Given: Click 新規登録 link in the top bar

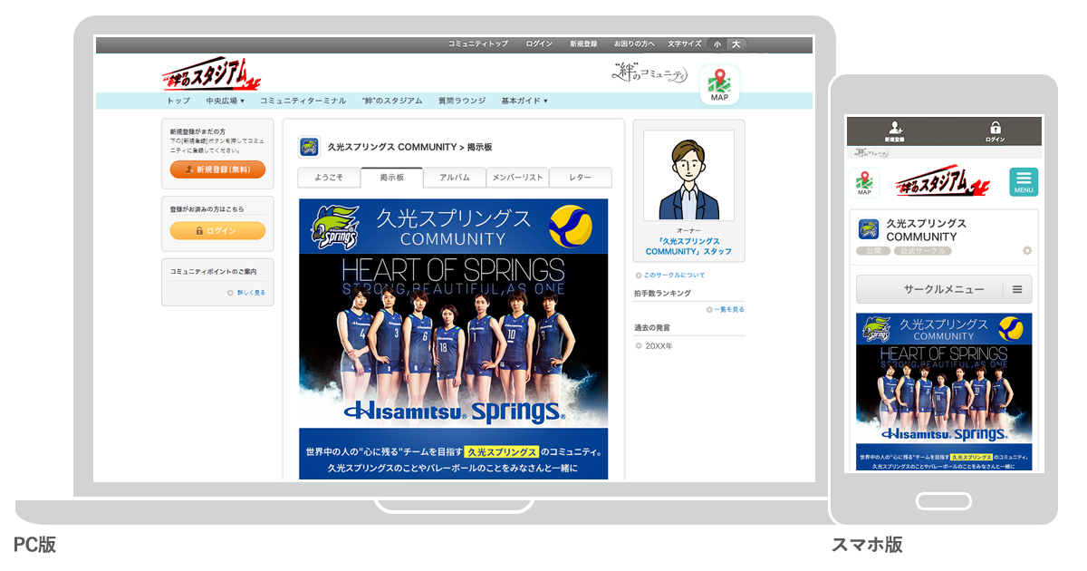Looking at the screenshot, I should [583, 44].
